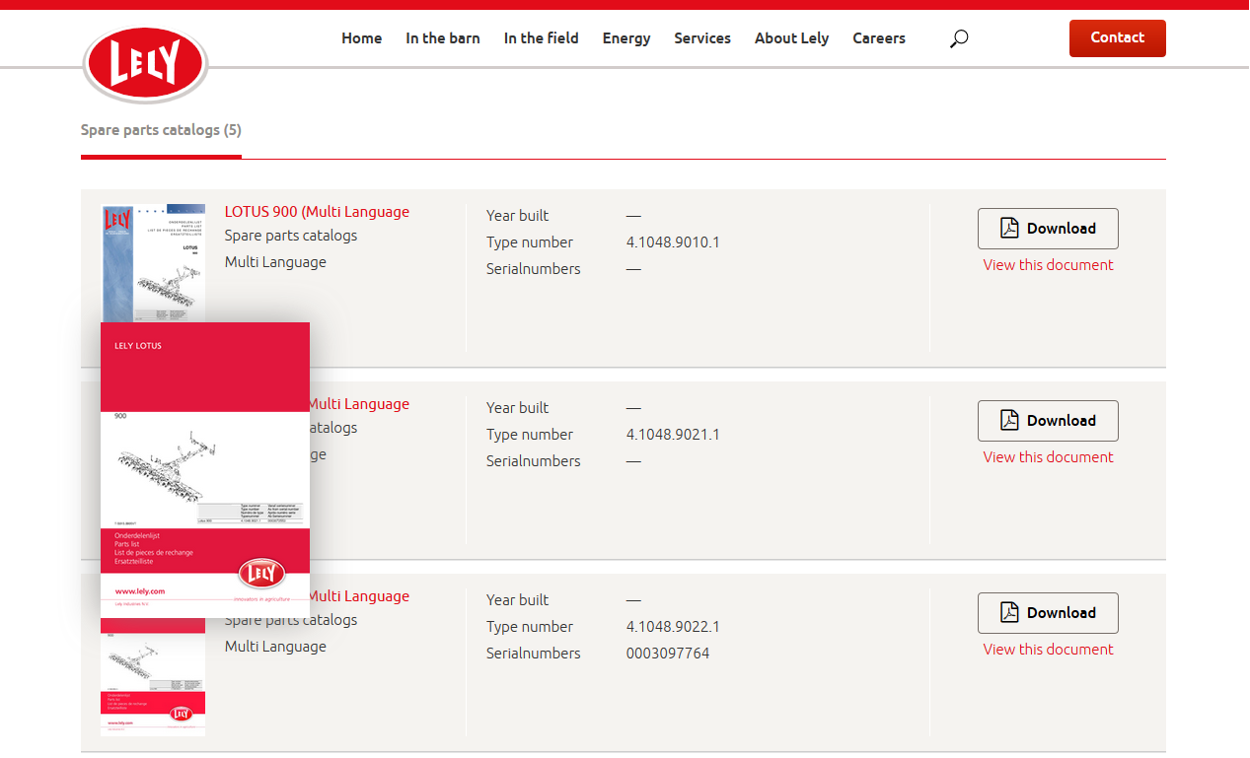Open the search magnifier icon
The image size is (1250, 758).
959,38
